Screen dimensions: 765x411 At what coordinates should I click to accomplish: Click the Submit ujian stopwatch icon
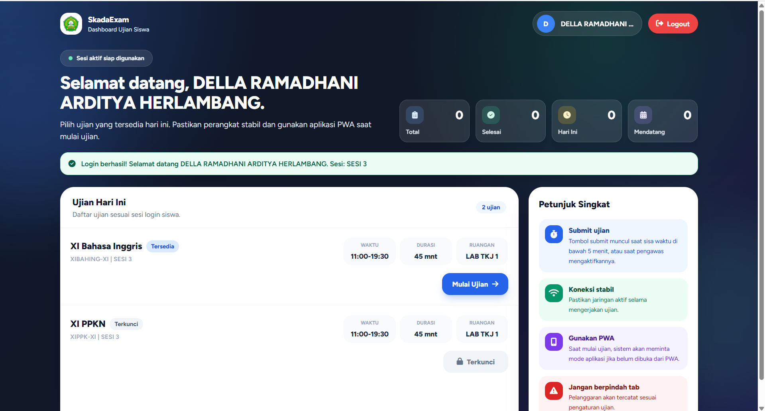(x=554, y=234)
